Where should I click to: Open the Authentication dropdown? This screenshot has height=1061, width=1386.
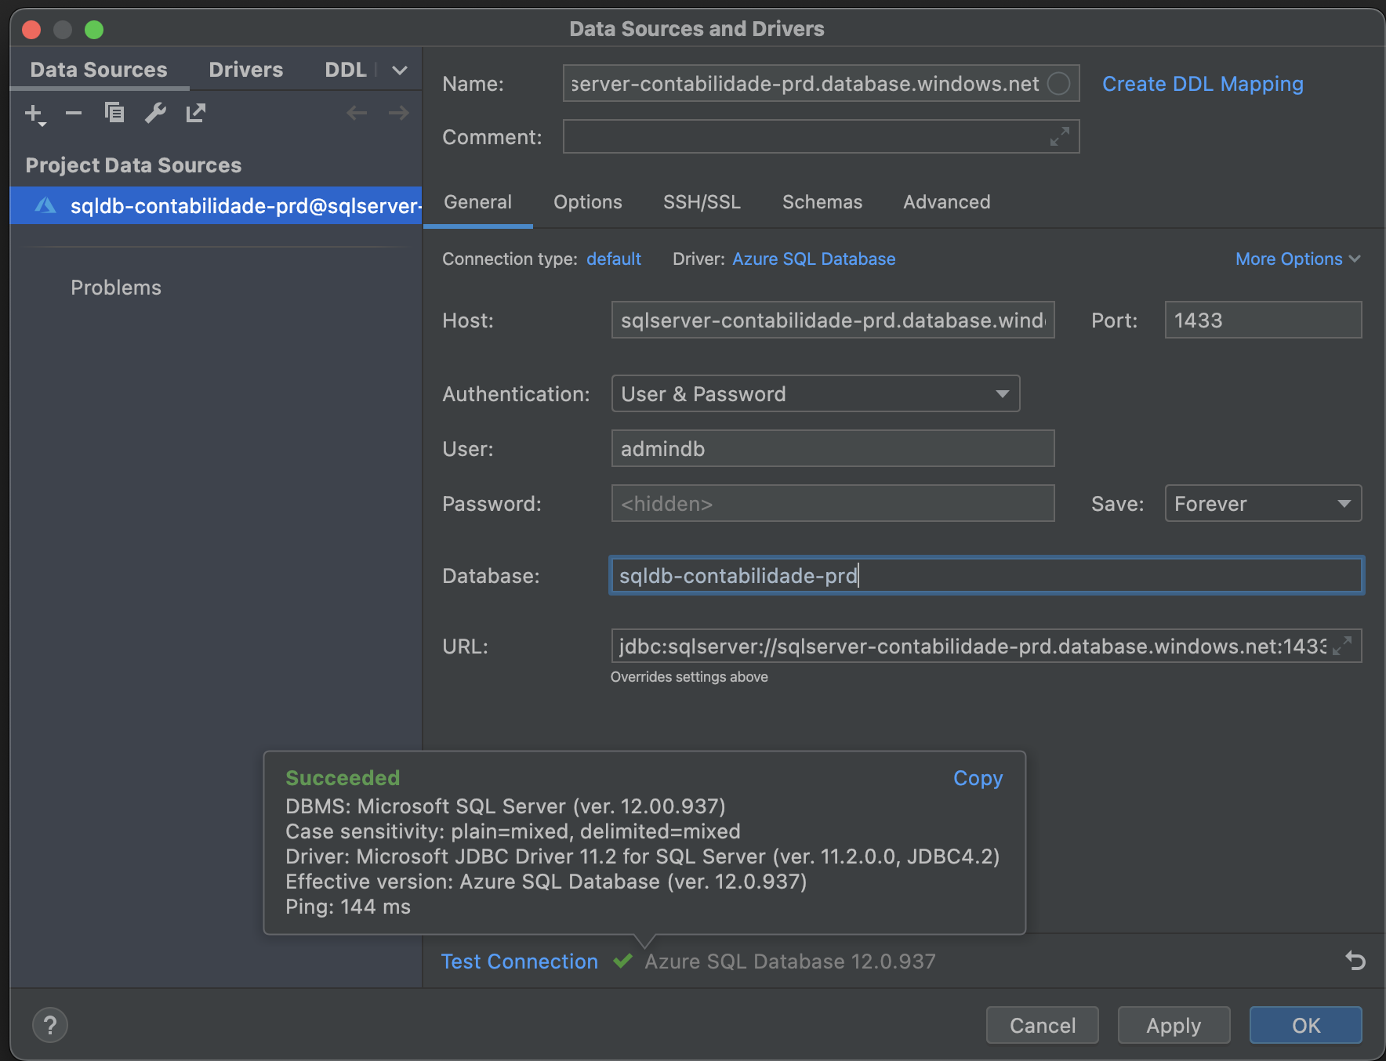(1003, 393)
